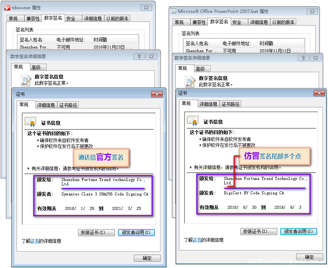Viewport: 328px width, 268px height.
Task: Click subject Shenzhen Fortune Trend technology Co., Ltd
Action: click(103, 181)
